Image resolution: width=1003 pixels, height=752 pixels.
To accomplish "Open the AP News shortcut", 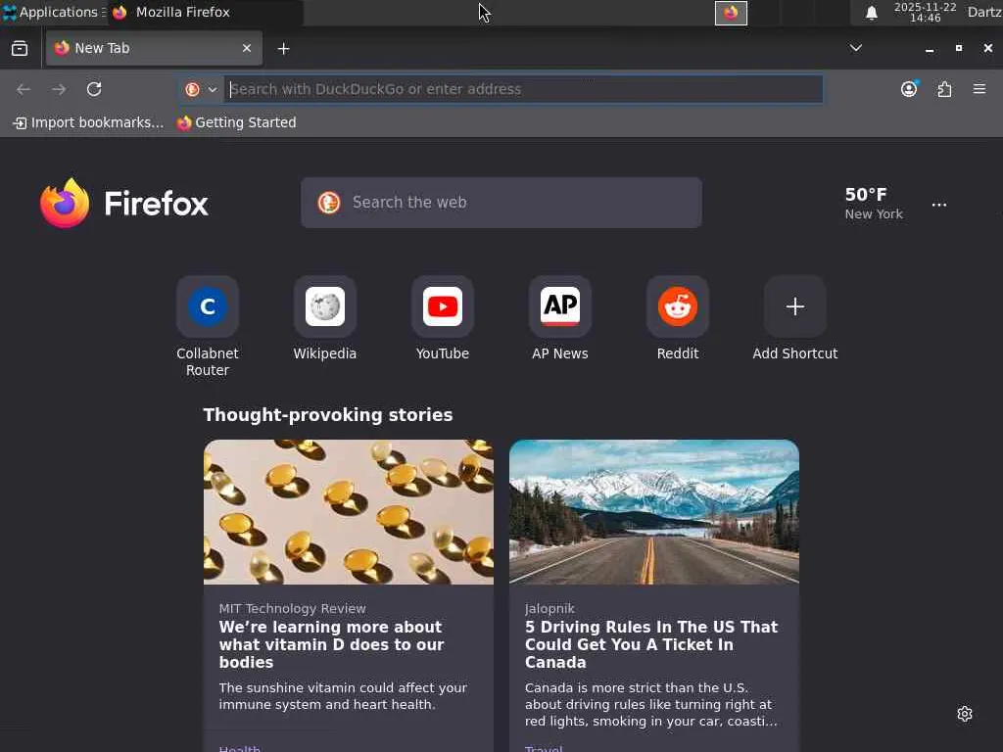I will click(x=560, y=318).
